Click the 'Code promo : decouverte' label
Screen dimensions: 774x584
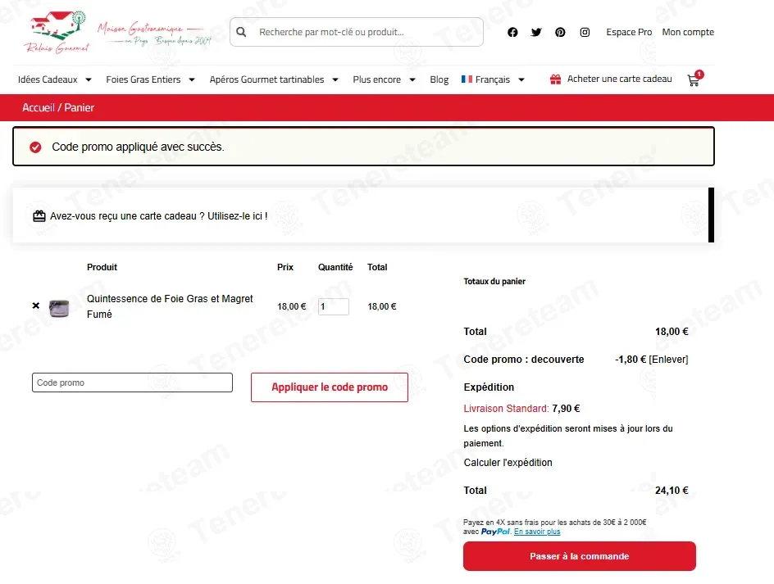pos(524,359)
